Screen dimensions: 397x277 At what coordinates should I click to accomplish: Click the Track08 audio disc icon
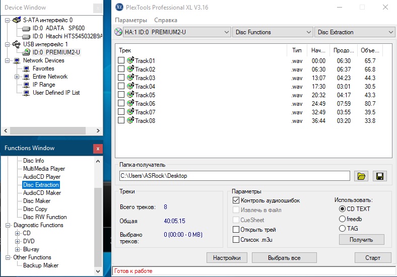point(130,120)
